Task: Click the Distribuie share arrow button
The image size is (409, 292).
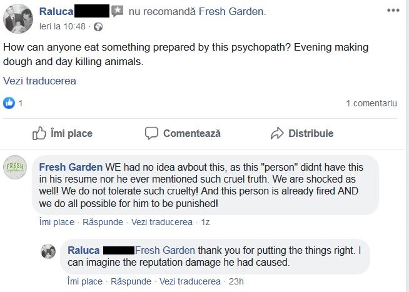Action: pyautogui.click(x=301, y=133)
